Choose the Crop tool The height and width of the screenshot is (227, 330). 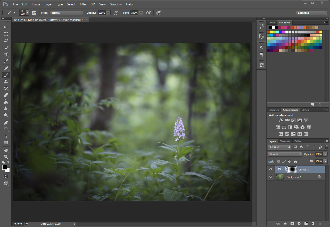click(6, 54)
